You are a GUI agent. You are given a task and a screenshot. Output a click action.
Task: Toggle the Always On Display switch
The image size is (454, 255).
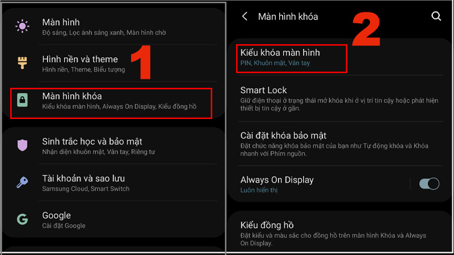point(429,184)
